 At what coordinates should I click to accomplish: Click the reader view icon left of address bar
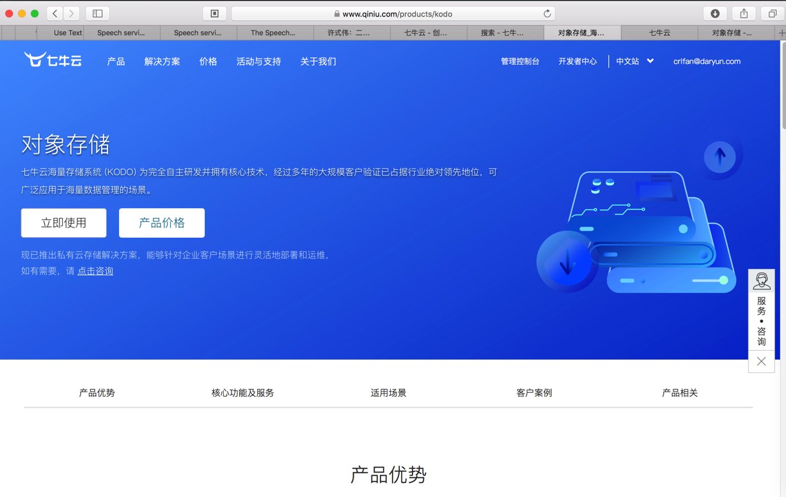215,13
